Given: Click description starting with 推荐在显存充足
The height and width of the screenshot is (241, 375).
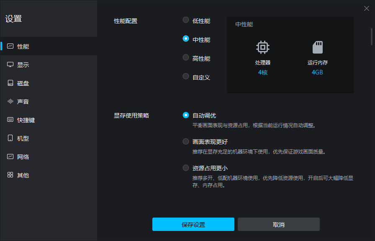Looking at the screenshot, I should point(259,151).
